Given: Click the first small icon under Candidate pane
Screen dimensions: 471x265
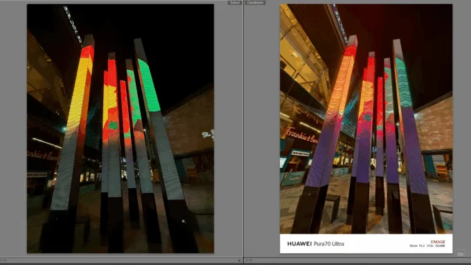Looking at the screenshot, I should click(x=247, y=260).
